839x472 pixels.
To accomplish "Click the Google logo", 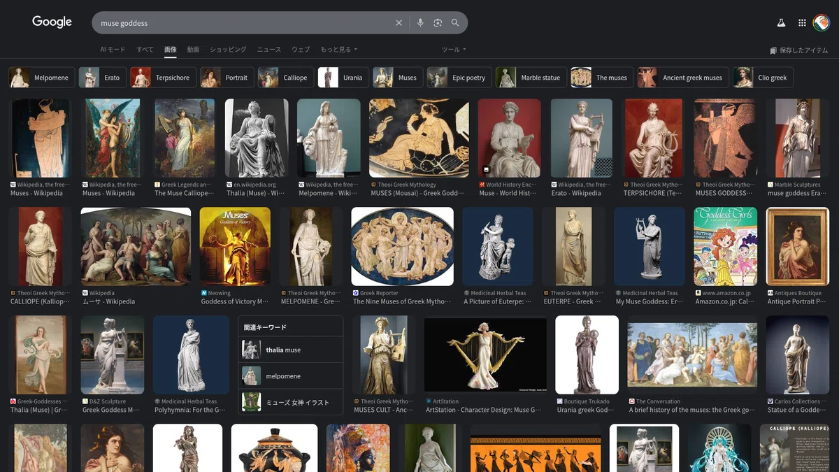I will (52, 22).
